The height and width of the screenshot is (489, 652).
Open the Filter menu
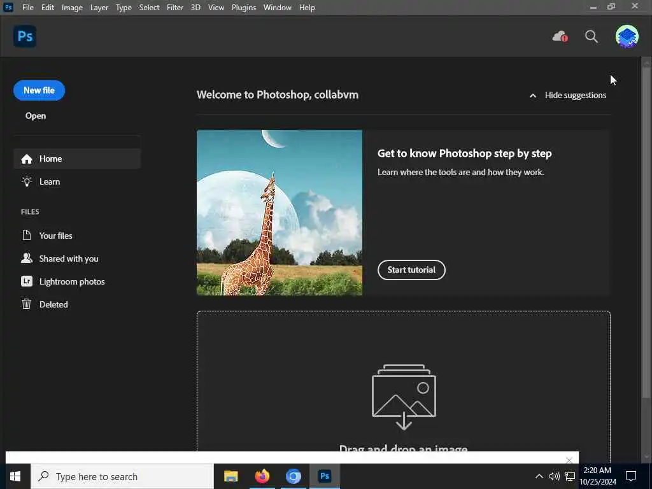pyautogui.click(x=175, y=8)
